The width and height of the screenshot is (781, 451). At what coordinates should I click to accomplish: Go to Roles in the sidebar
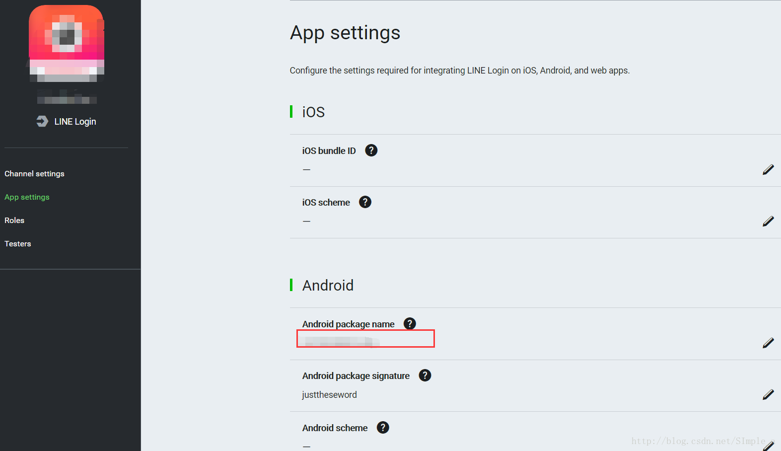[14, 221]
